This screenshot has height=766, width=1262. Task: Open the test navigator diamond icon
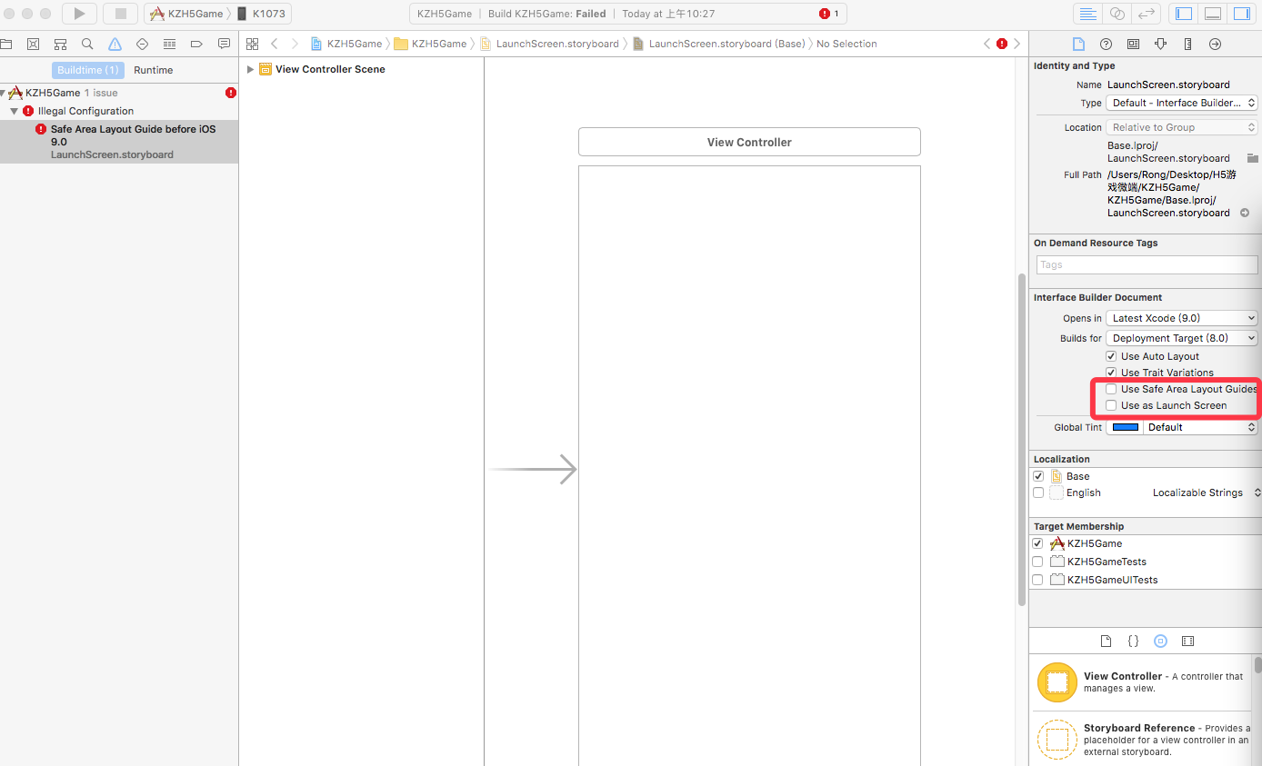click(x=142, y=44)
